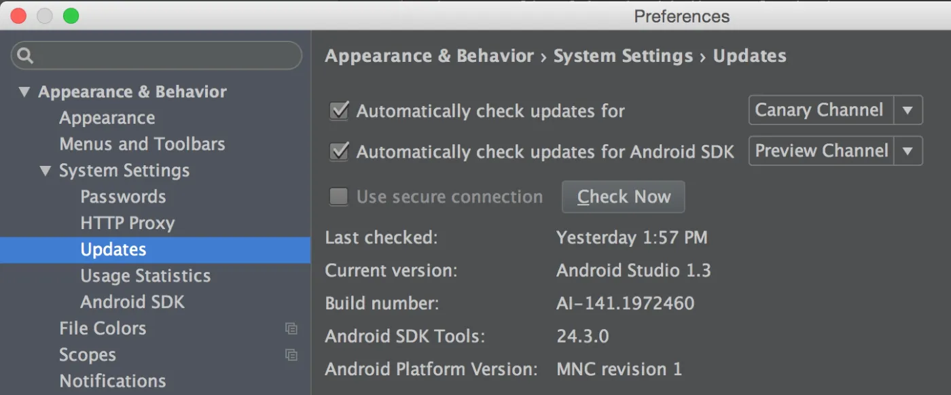The width and height of the screenshot is (951, 395).
Task: Open the Canary Channel dropdown
Action: point(835,110)
